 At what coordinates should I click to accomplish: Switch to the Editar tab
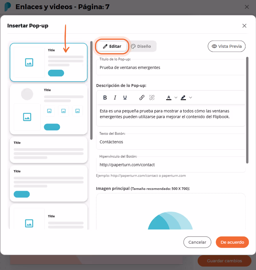pyautogui.click(x=112, y=46)
